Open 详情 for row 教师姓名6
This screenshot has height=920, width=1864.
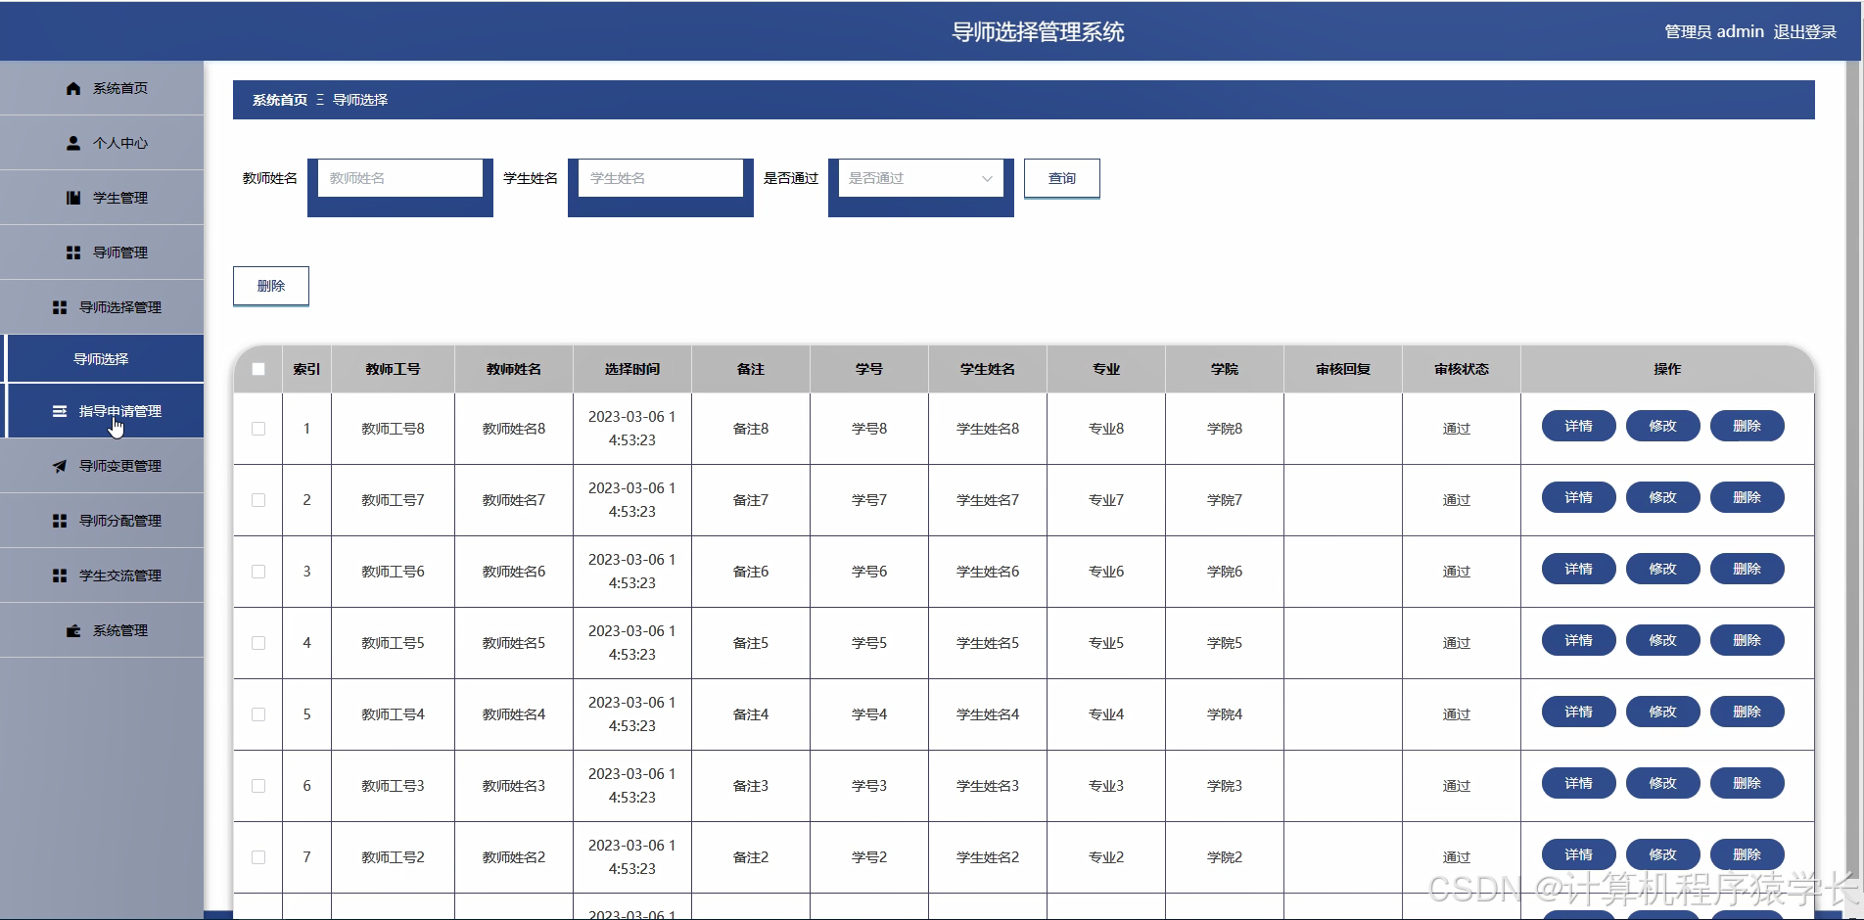click(1578, 569)
